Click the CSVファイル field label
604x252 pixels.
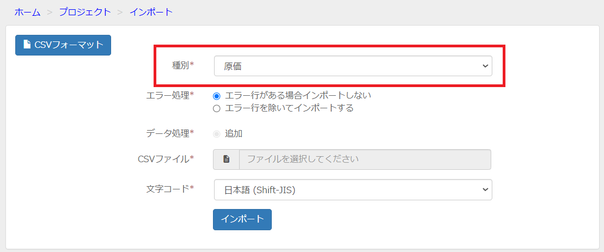pyautogui.click(x=166, y=159)
